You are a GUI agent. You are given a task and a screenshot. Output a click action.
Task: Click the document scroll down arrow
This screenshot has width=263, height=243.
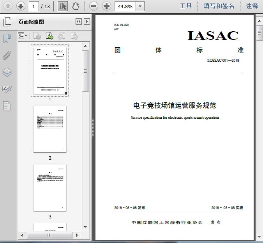pyautogui.click(x=259, y=237)
